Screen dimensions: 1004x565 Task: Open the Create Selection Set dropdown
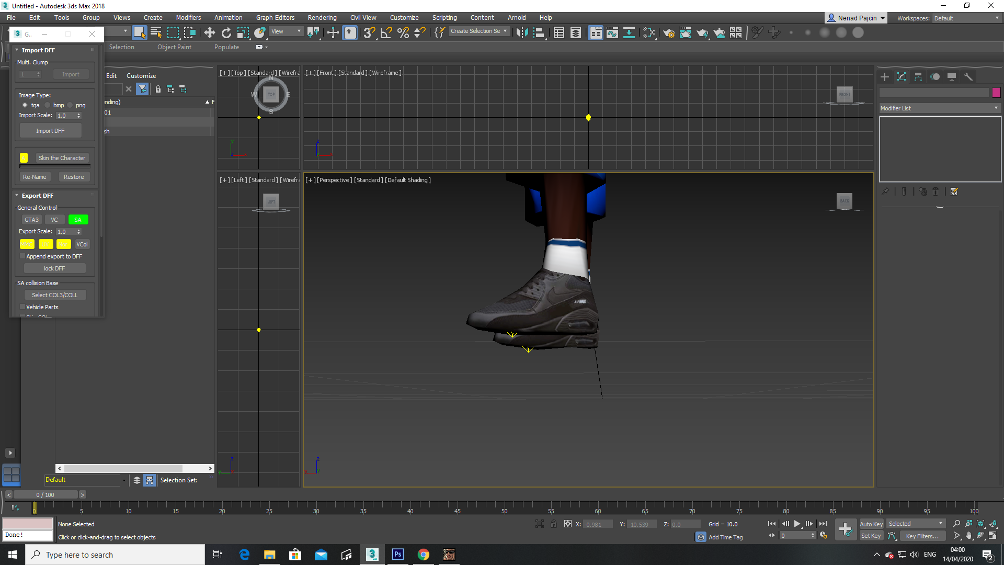point(478,31)
